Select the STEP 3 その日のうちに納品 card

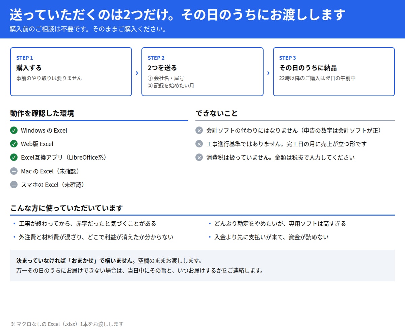pos(334,72)
